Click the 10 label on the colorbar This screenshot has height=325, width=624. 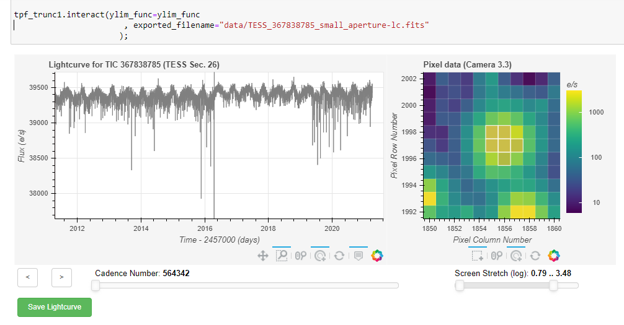pos(596,202)
